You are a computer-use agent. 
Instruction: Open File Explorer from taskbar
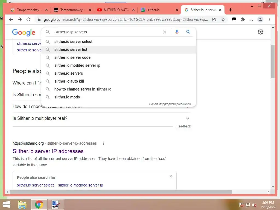[x=22, y=205]
